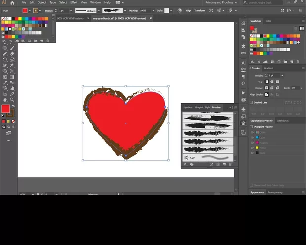Expand the stroke weight dropdown in Stroke panel

point(282,75)
